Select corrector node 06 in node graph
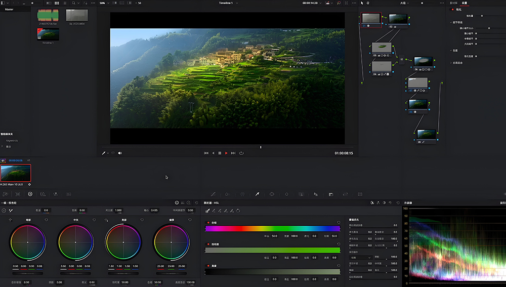This screenshot has width=506, height=287. pos(423,61)
